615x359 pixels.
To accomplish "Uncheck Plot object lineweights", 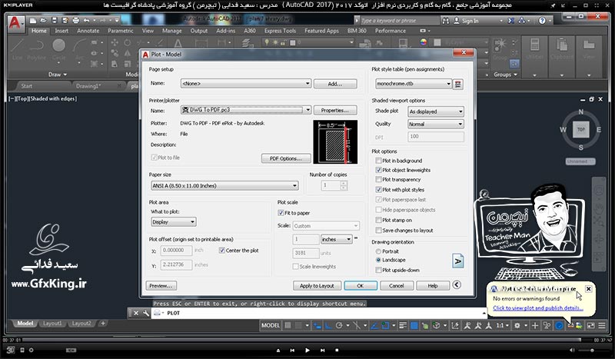I will (378, 170).
